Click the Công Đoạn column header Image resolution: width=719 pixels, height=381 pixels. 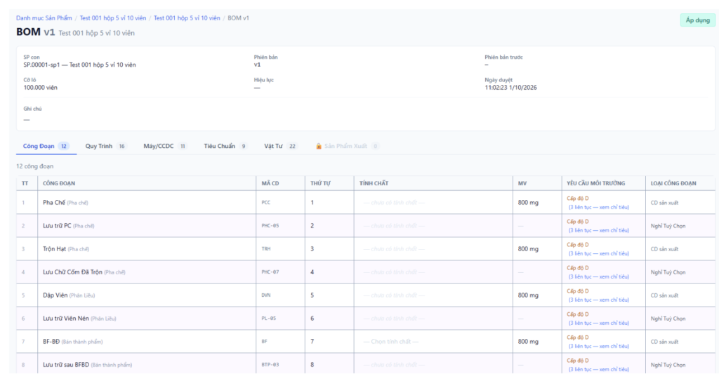click(59, 183)
